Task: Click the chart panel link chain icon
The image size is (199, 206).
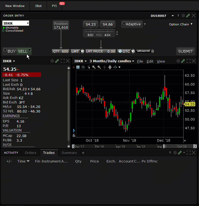Action: [x=183, y=61]
